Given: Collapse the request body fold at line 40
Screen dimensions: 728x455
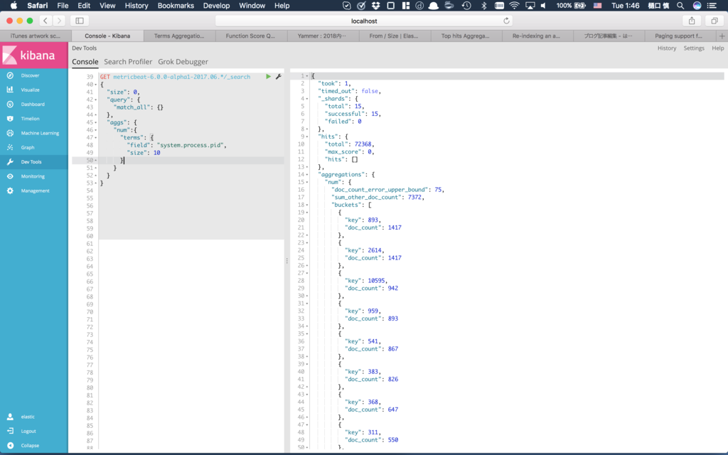Looking at the screenshot, I should pos(96,85).
